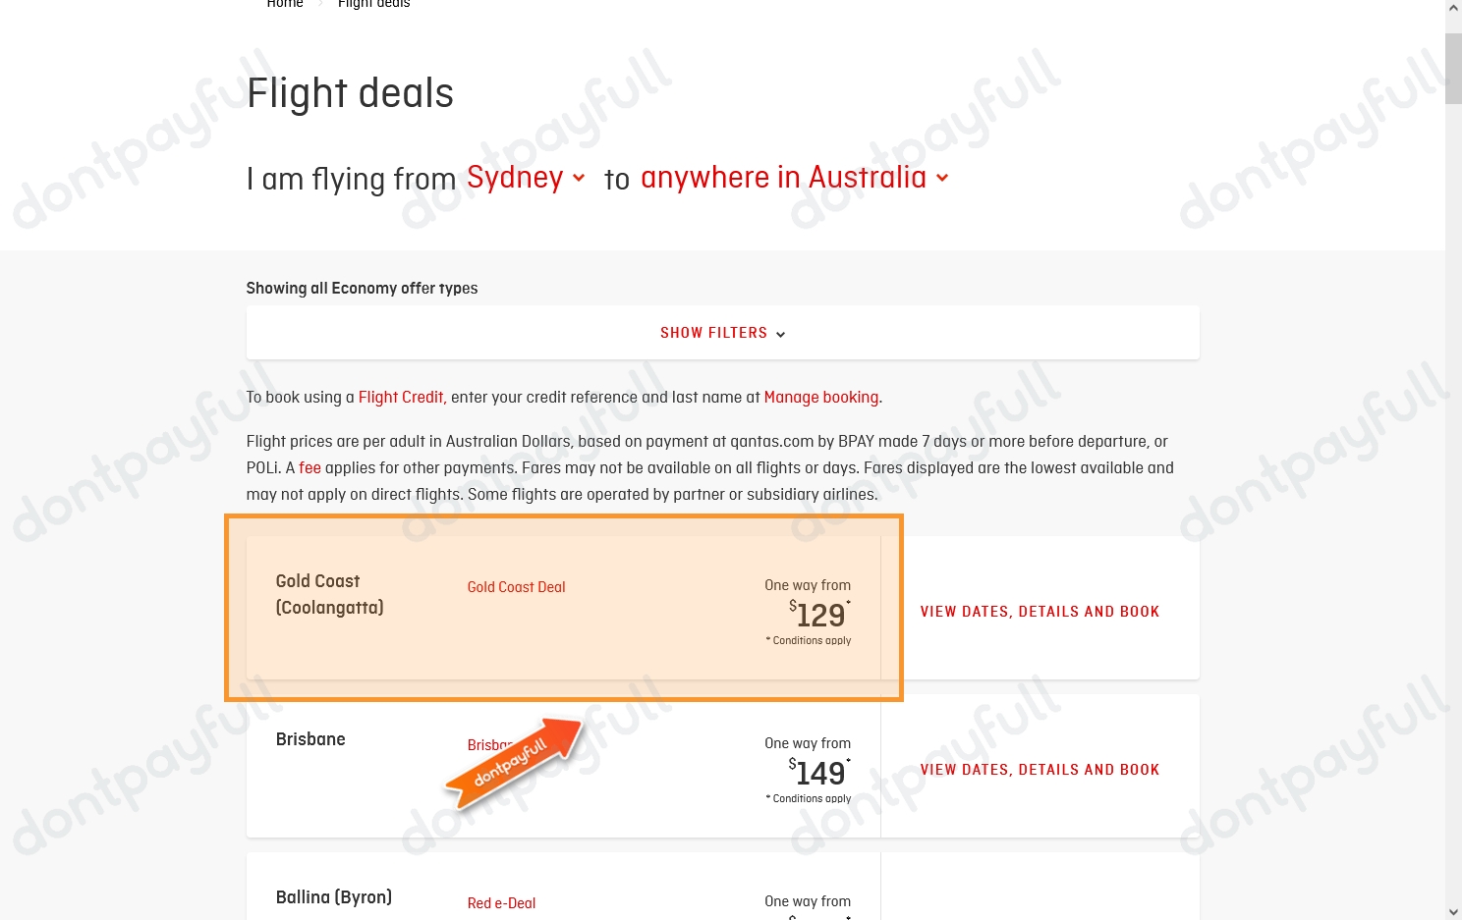Click the $149 Brisbane fare price
Image resolution: width=1462 pixels, height=920 pixels.
819,773
